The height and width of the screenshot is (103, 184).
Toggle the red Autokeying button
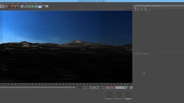(x=110, y=88)
